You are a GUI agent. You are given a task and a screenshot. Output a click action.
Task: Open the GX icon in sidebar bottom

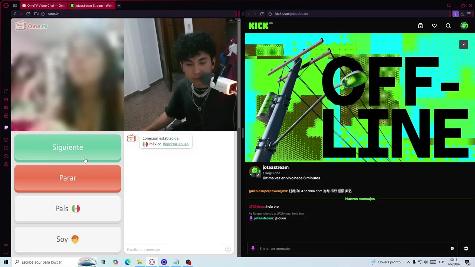click(x=6, y=245)
